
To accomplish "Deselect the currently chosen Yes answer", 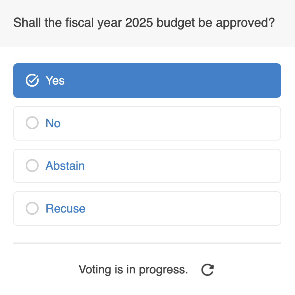I will tap(147, 80).
